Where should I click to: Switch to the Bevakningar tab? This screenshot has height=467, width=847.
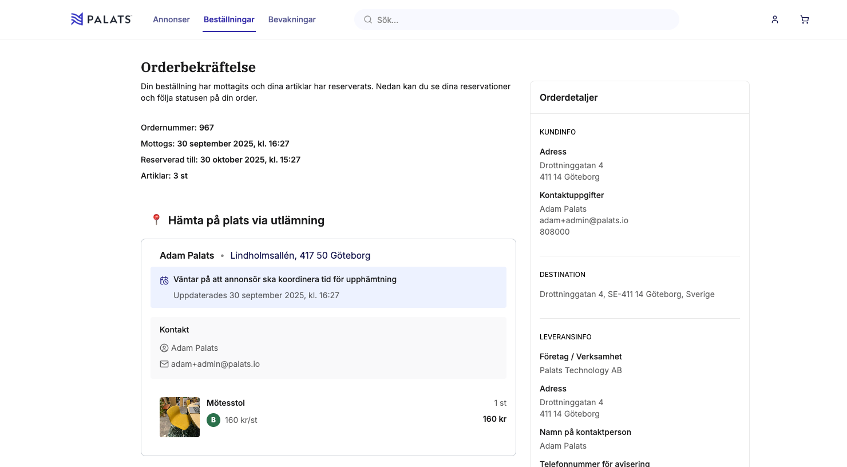point(292,19)
